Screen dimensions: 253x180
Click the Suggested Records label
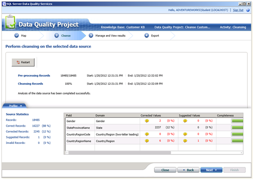tap(18, 137)
